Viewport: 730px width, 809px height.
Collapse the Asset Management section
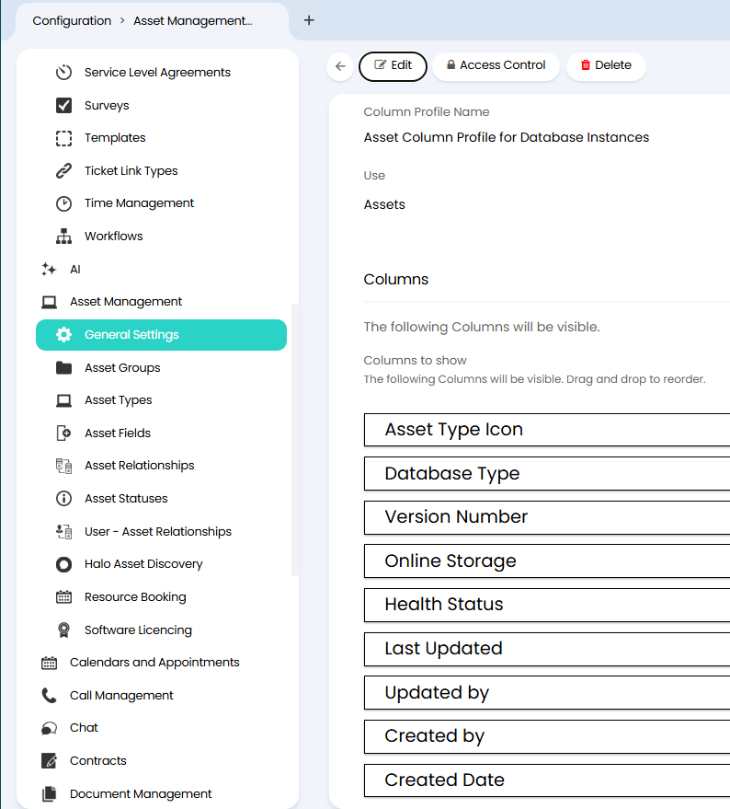click(126, 302)
